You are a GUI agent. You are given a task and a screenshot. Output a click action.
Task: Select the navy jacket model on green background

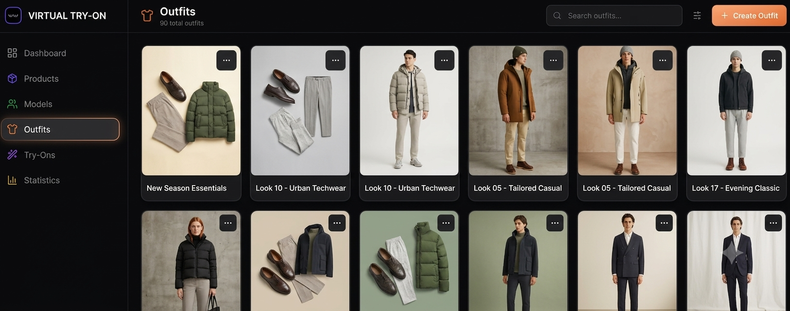518,261
